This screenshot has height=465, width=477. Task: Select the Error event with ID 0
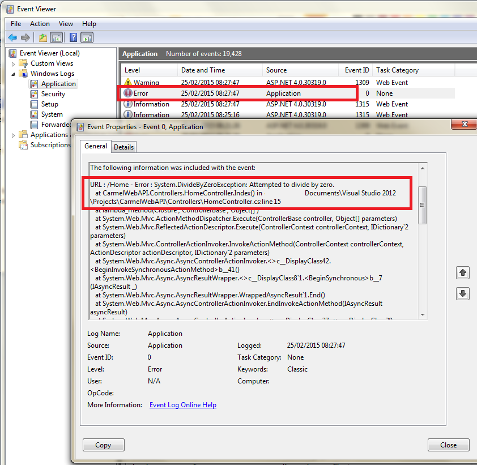point(288,93)
